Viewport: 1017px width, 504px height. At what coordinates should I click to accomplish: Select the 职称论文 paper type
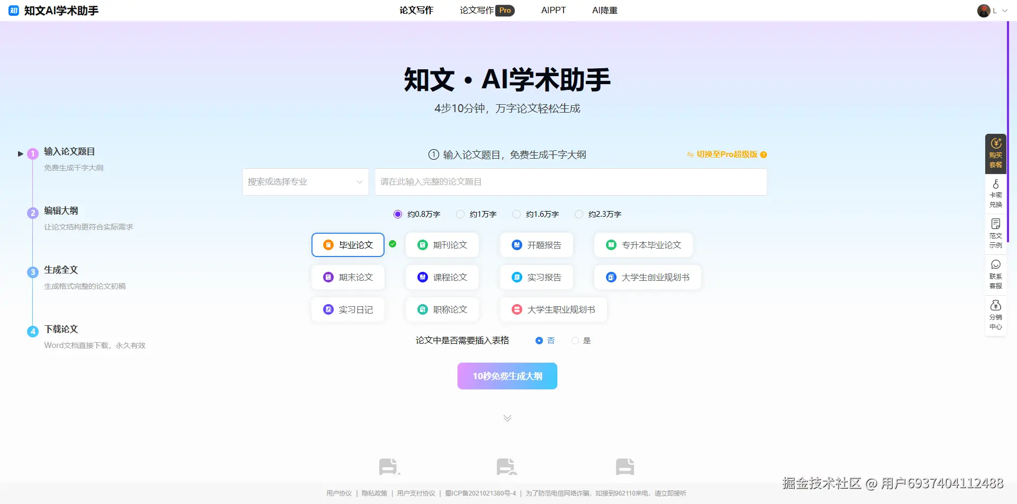[442, 309]
